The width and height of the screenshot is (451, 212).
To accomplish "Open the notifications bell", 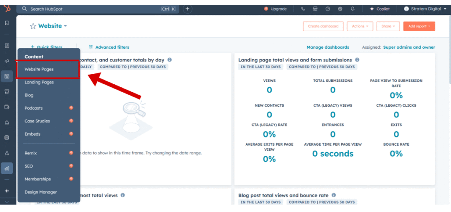I will point(352,9).
